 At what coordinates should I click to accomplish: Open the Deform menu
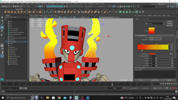click(67, 4)
